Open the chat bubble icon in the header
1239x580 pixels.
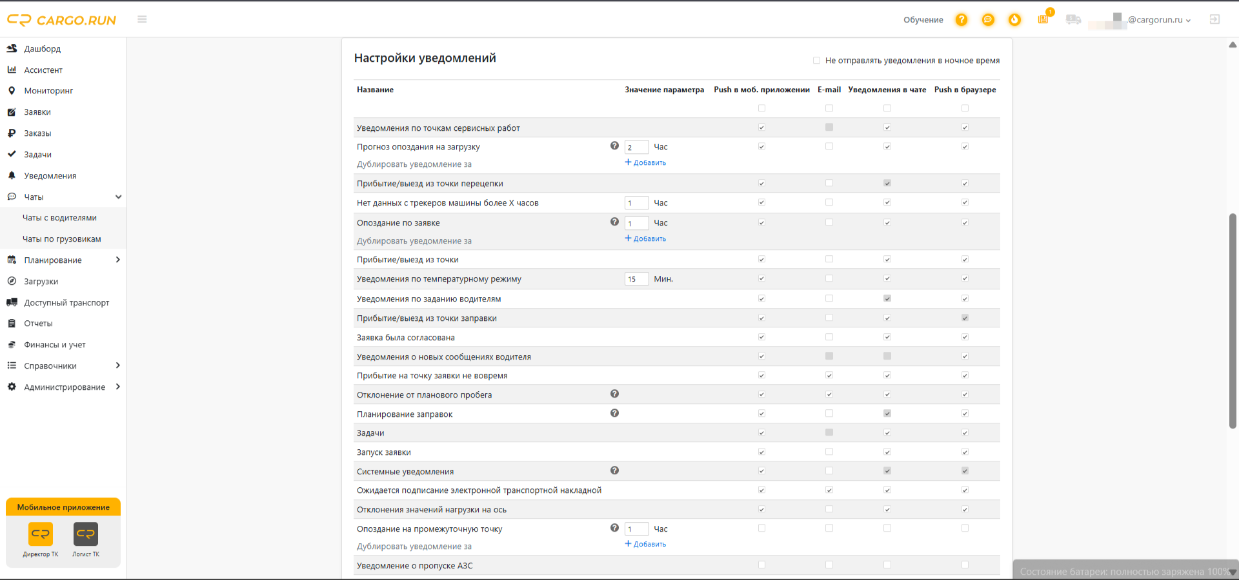988,19
